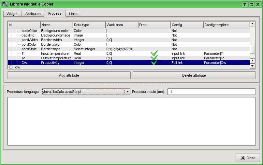
Task: Open the Links tab
Action: [x=73, y=14]
